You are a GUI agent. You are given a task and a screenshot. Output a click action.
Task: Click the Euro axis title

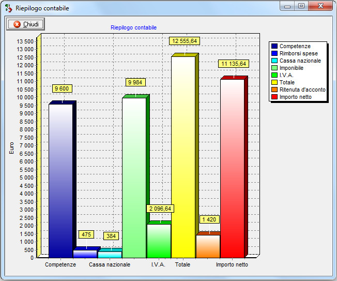coord(11,148)
